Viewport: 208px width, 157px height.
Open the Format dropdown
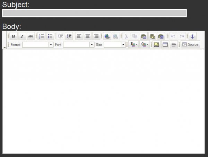point(38,44)
